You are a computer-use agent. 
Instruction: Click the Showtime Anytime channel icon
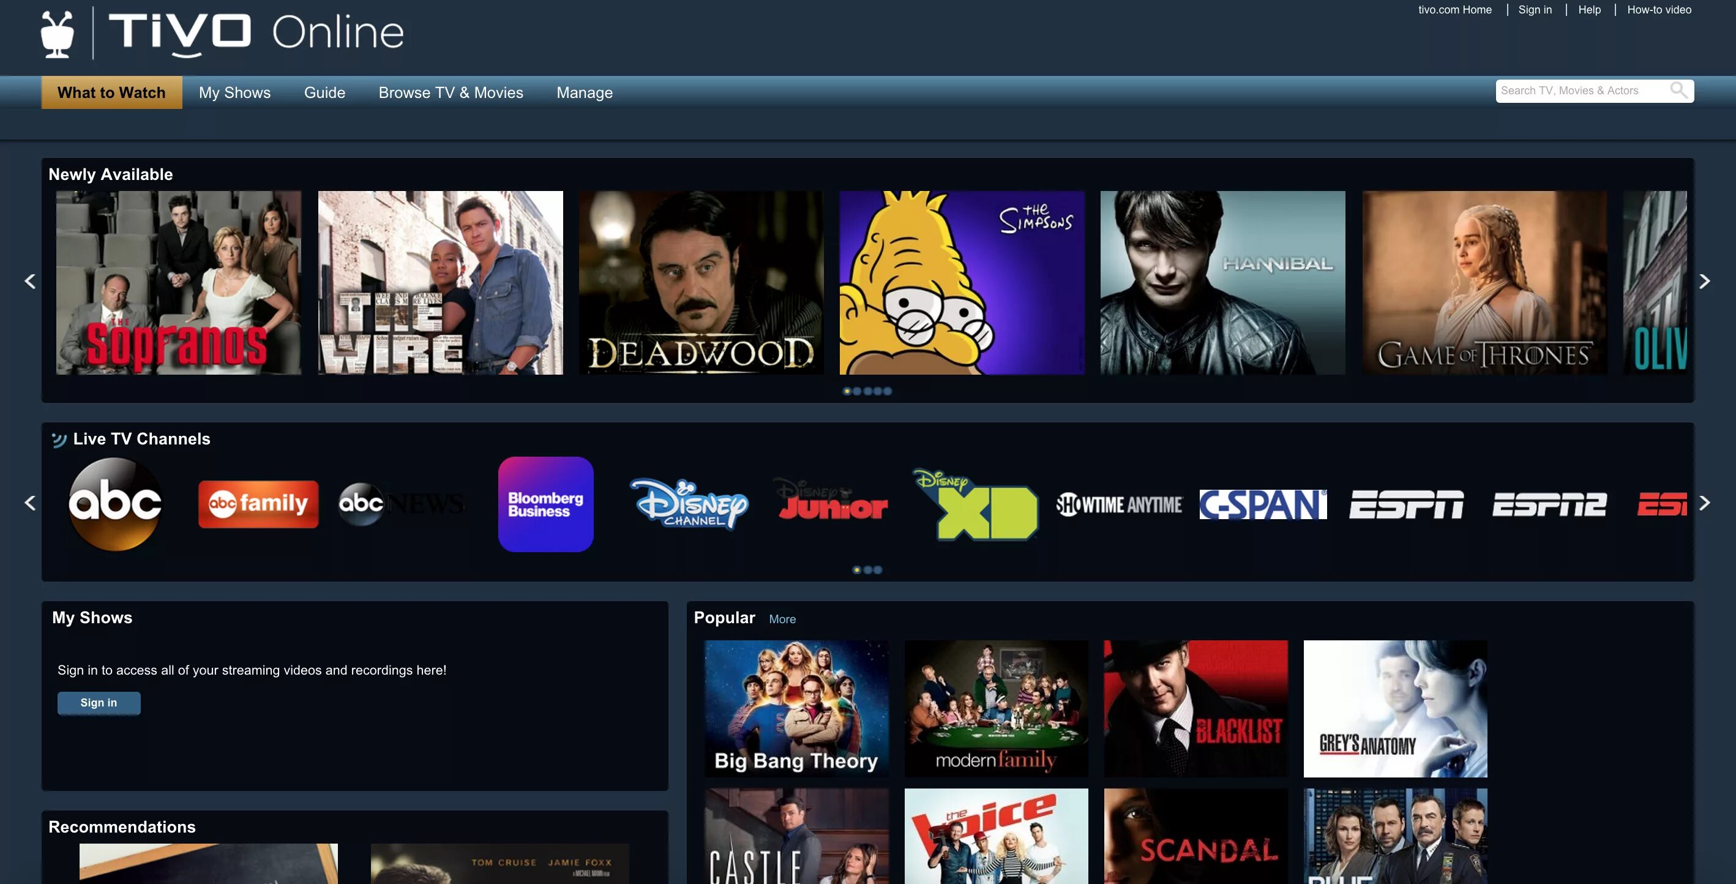(1116, 504)
